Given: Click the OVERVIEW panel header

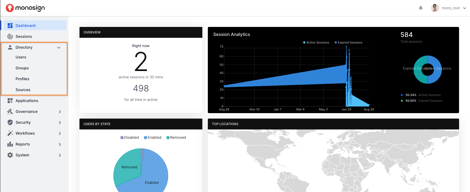Looking at the screenshot, I should click(141, 32).
